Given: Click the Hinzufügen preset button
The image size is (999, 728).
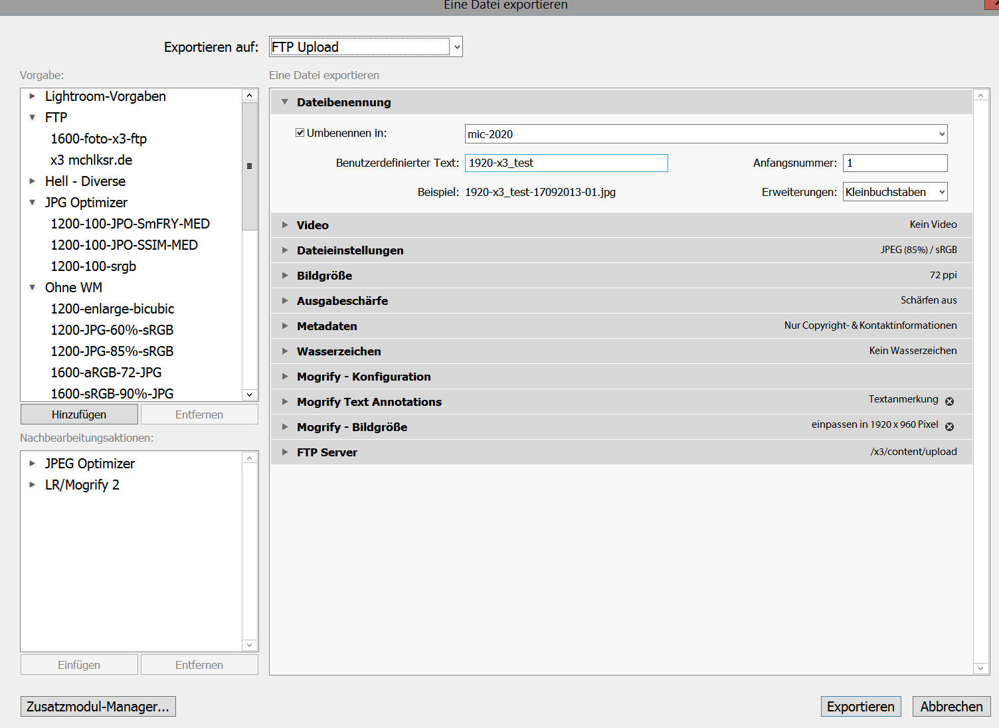Looking at the screenshot, I should tap(79, 414).
